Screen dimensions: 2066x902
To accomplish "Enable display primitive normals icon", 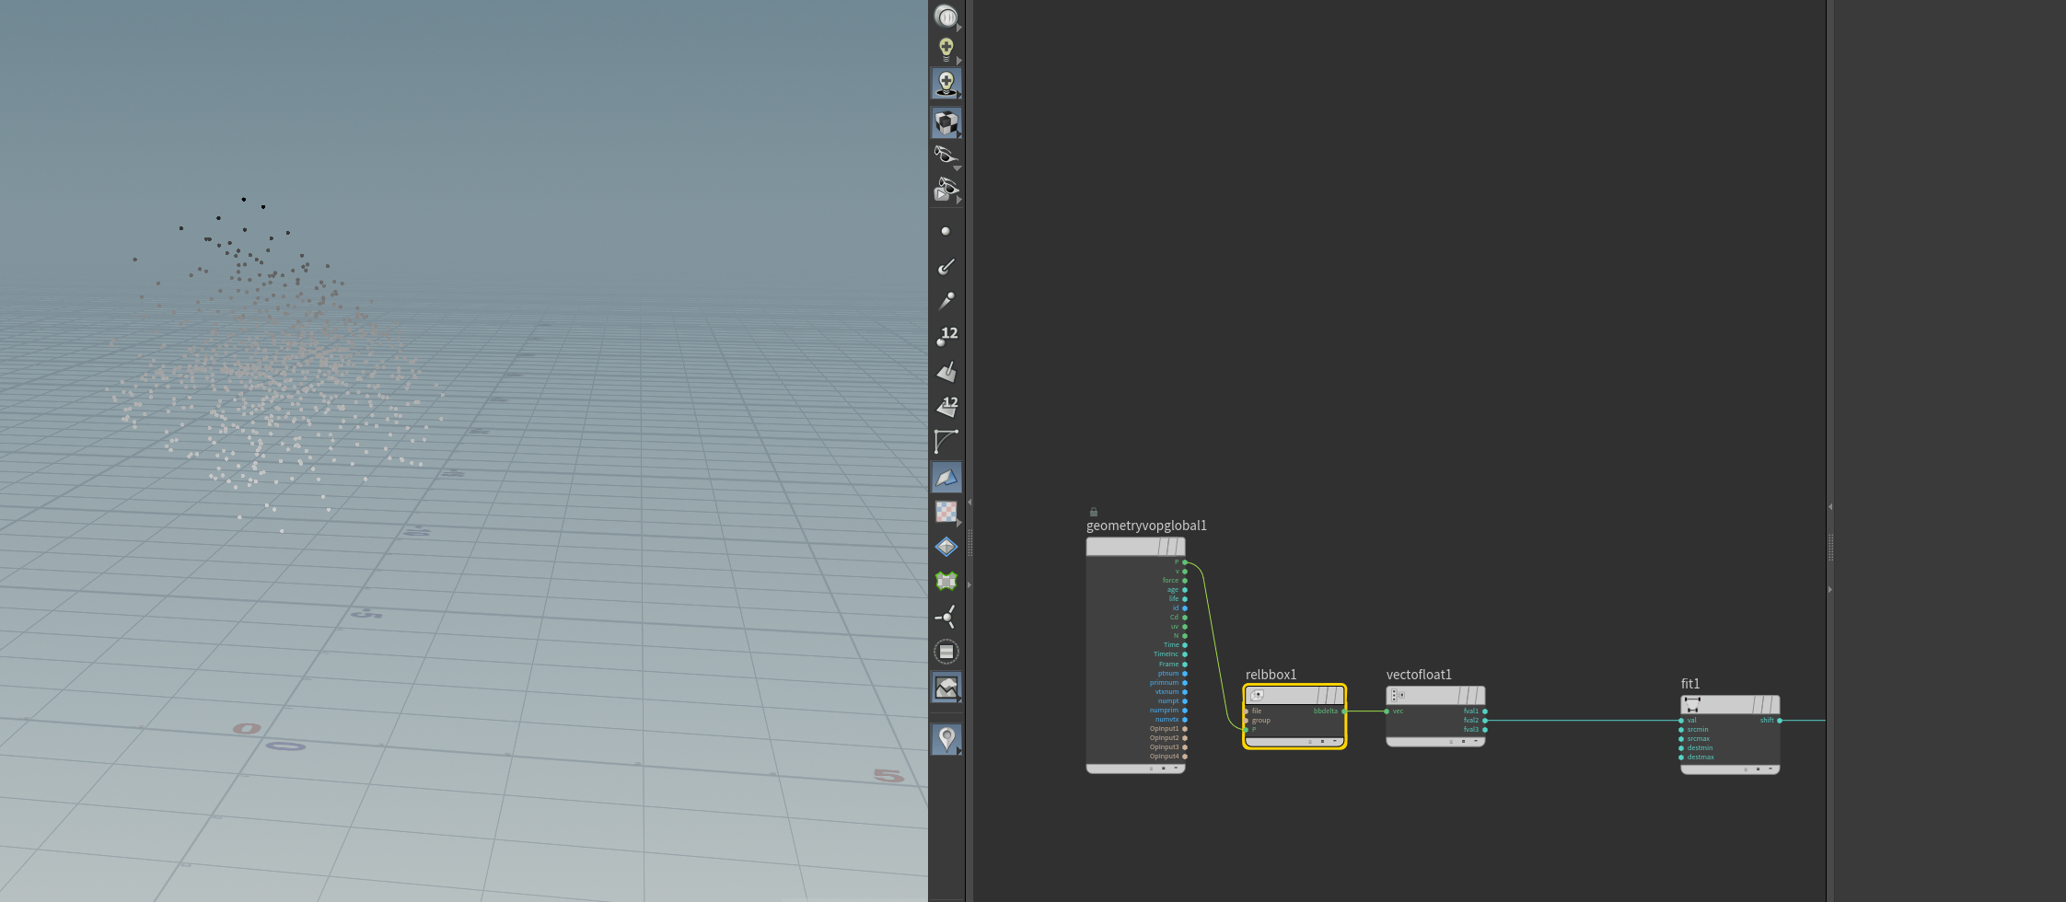I will pos(946,371).
